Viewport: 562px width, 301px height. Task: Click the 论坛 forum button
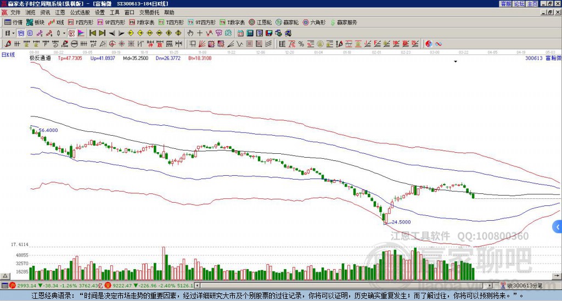pyautogui.click(x=519, y=4)
